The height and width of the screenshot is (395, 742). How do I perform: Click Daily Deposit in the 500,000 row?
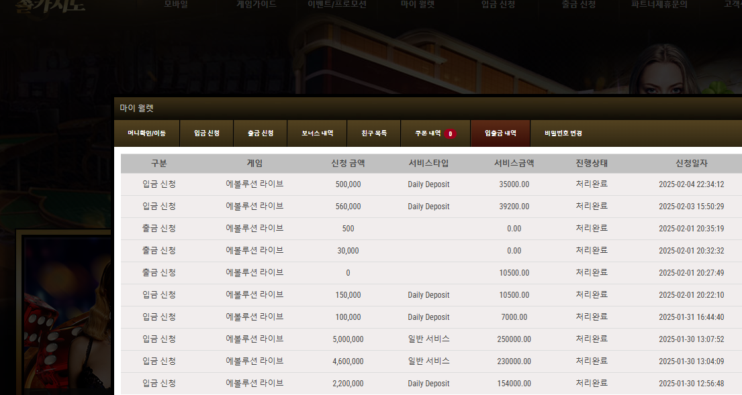coord(428,184)
